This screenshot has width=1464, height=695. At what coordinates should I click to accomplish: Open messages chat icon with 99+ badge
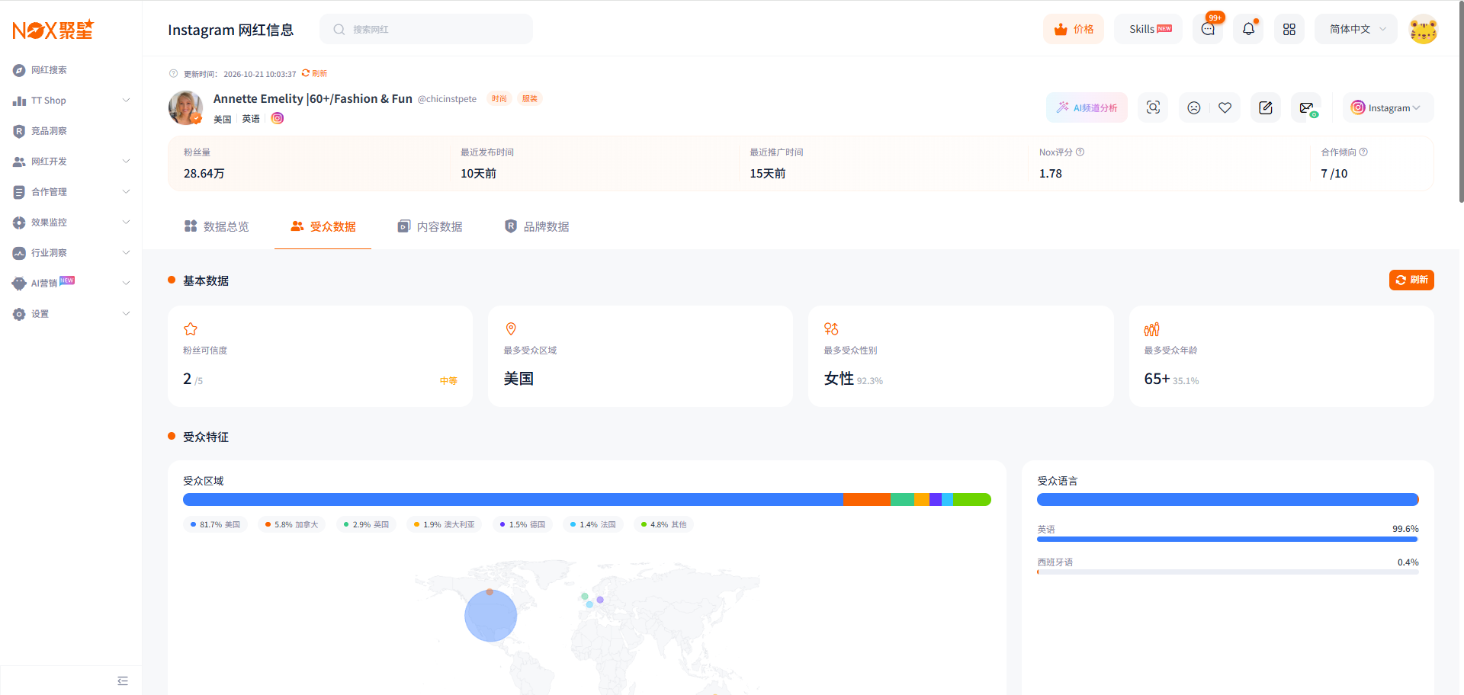click(x=1208, y=29)
